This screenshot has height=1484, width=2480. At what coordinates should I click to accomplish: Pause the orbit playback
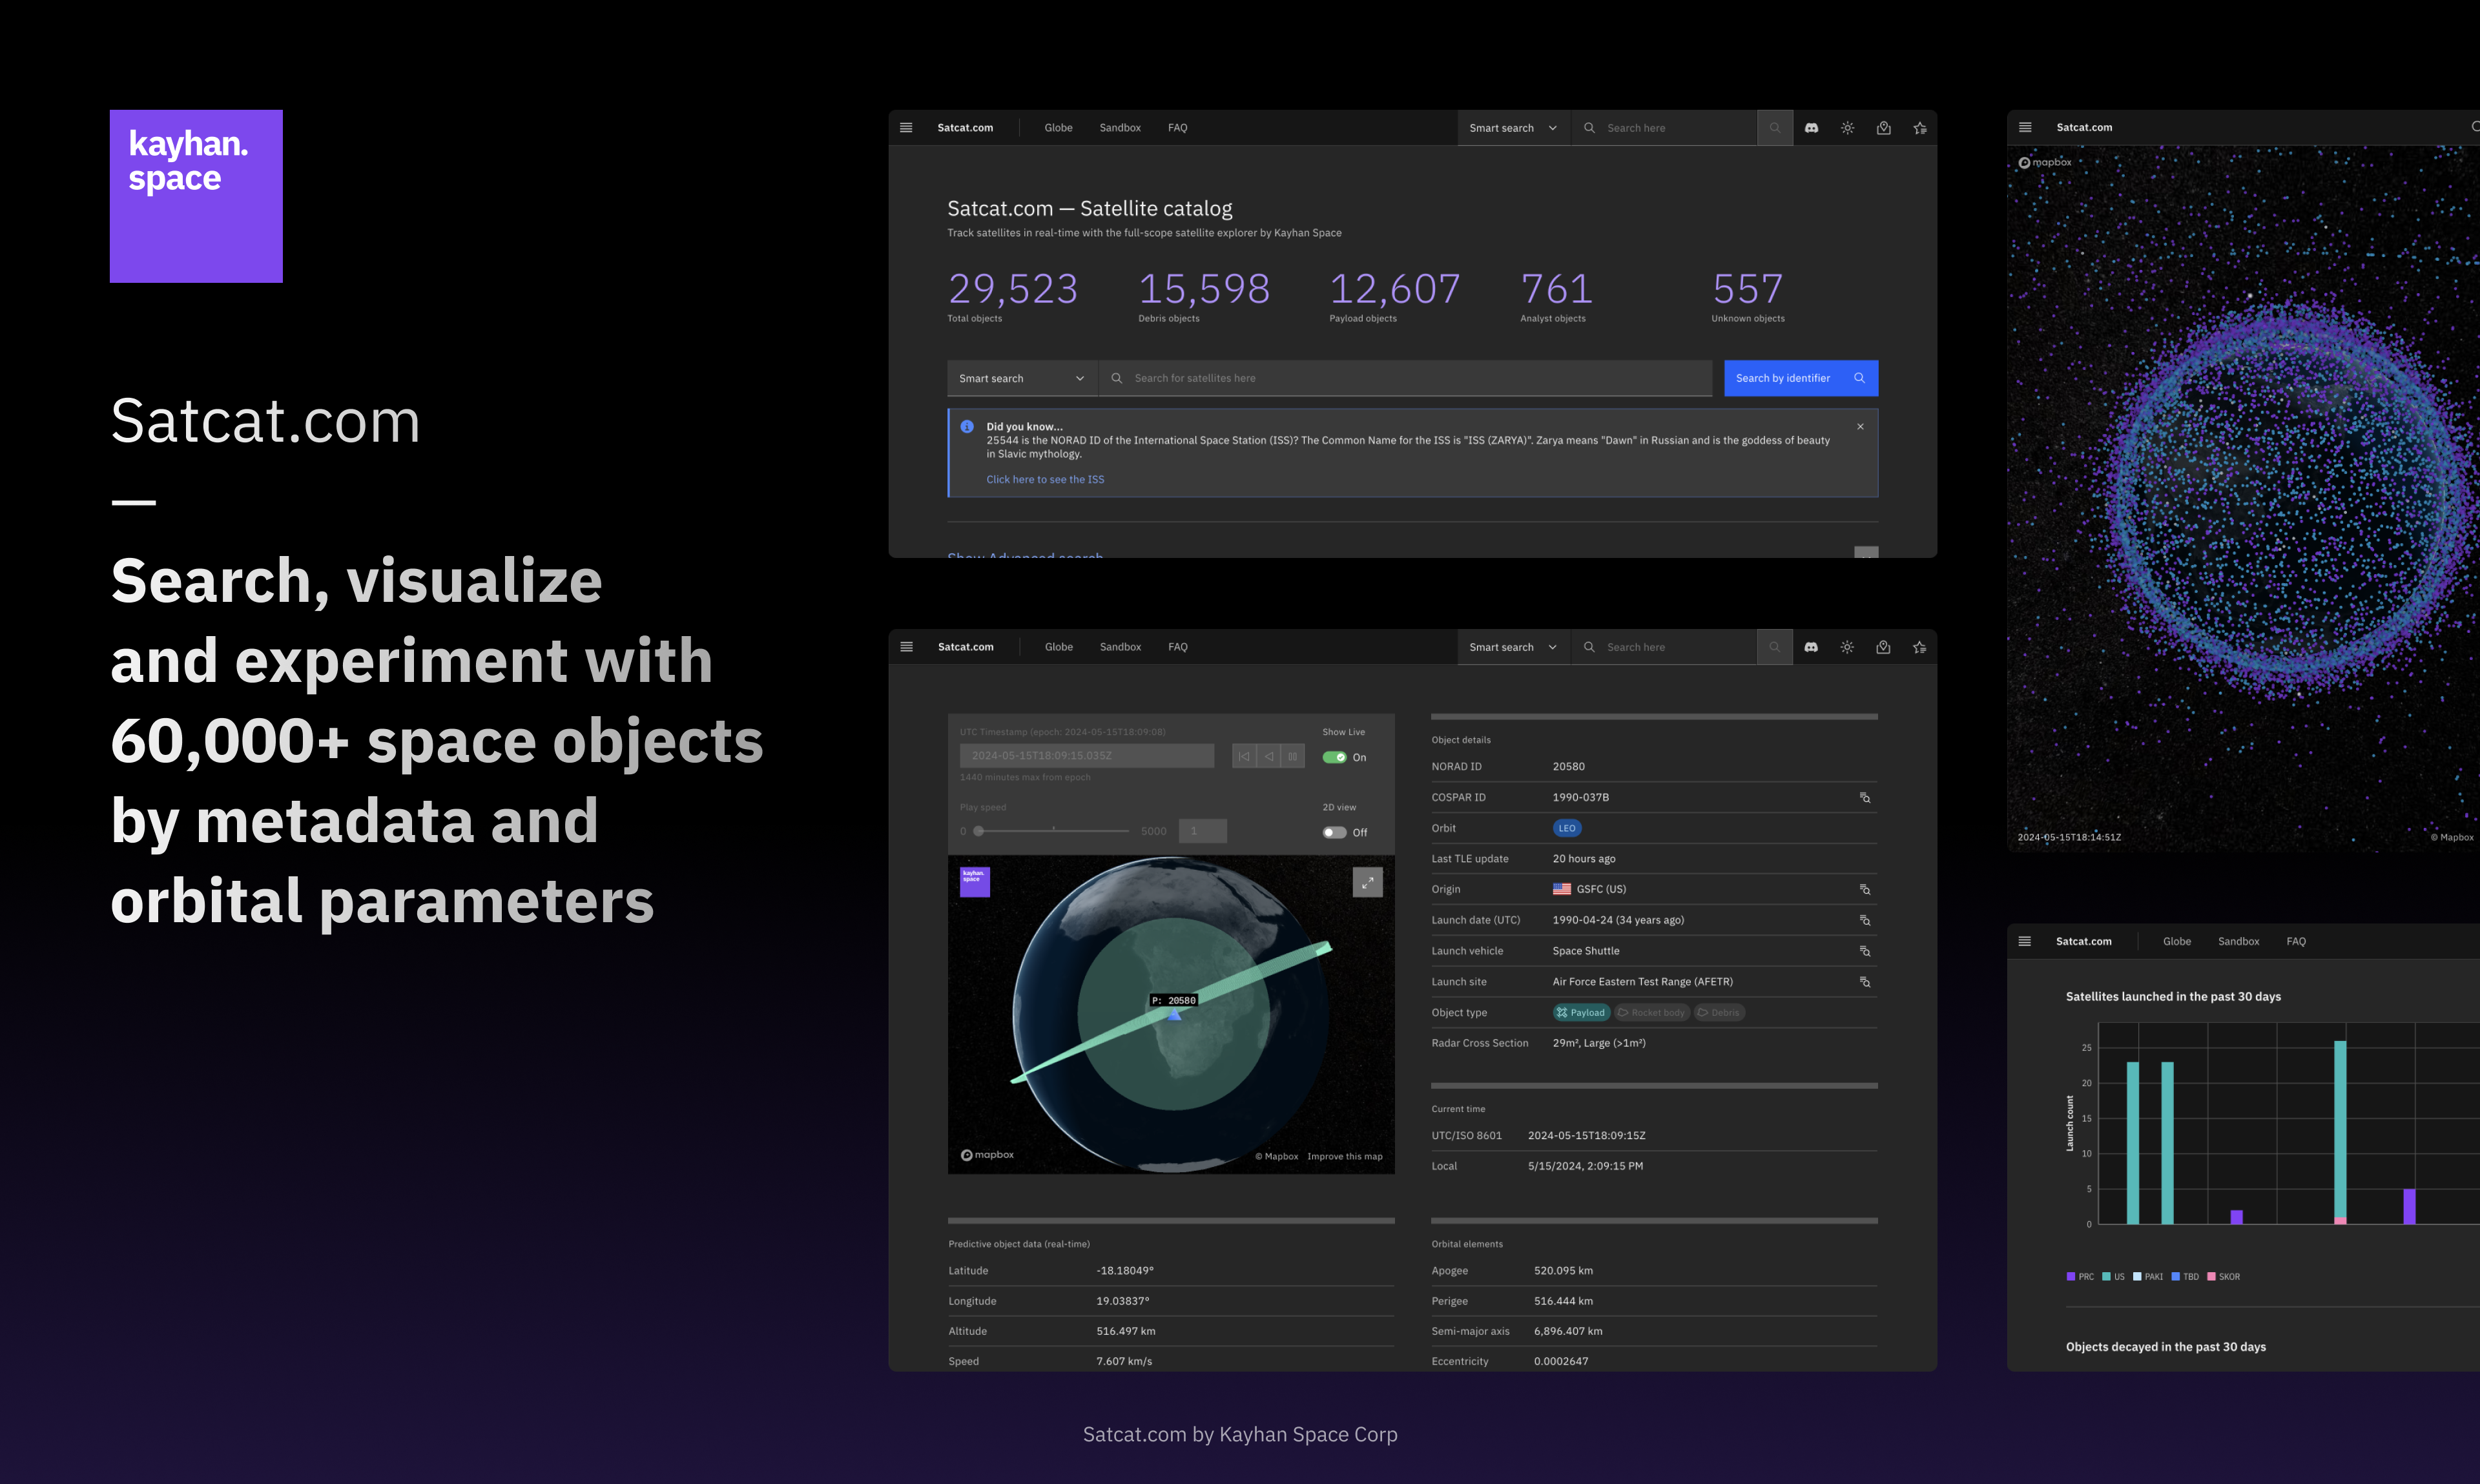(x=1293, y=757)
